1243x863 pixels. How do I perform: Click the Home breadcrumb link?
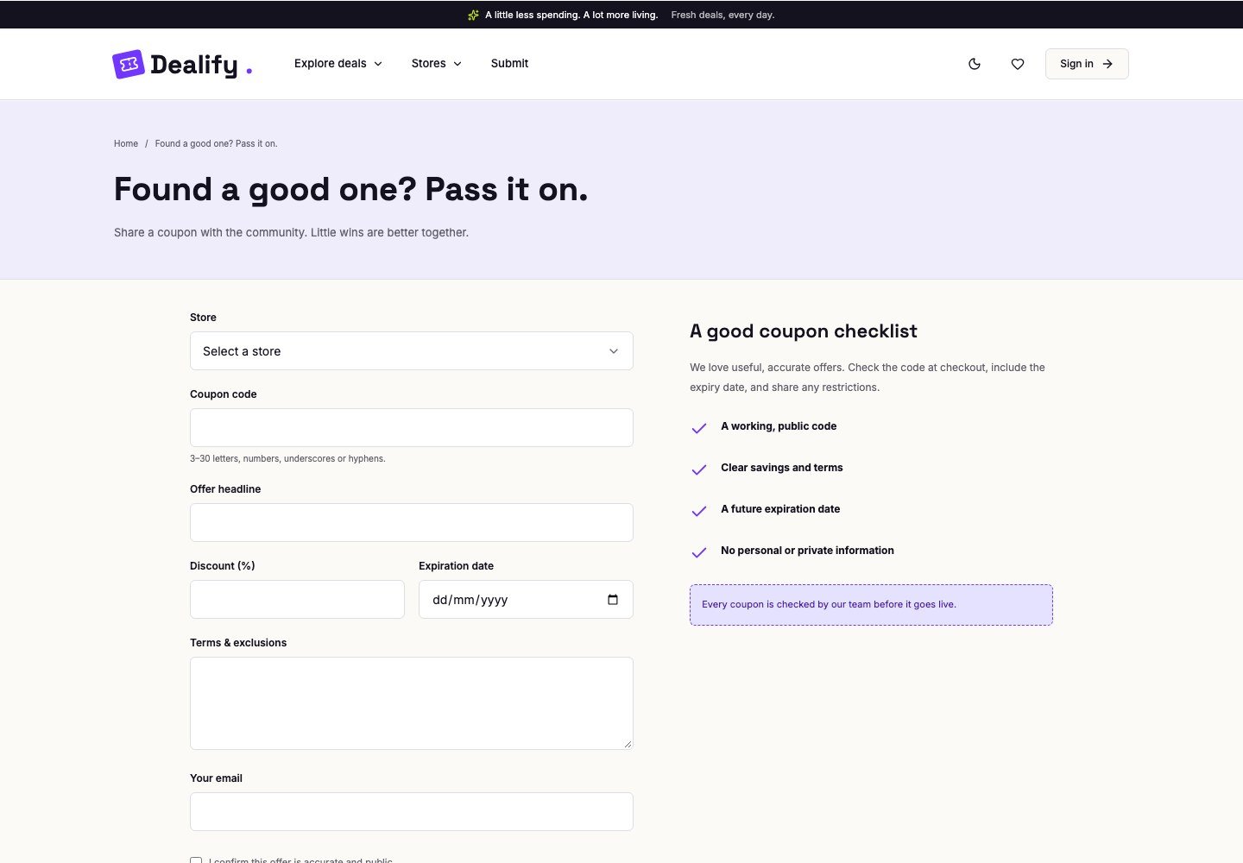click(126, 144)
